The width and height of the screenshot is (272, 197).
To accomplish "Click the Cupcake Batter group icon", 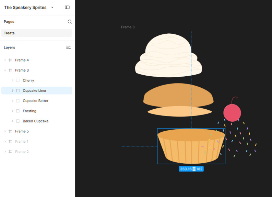I will (18, 101).
